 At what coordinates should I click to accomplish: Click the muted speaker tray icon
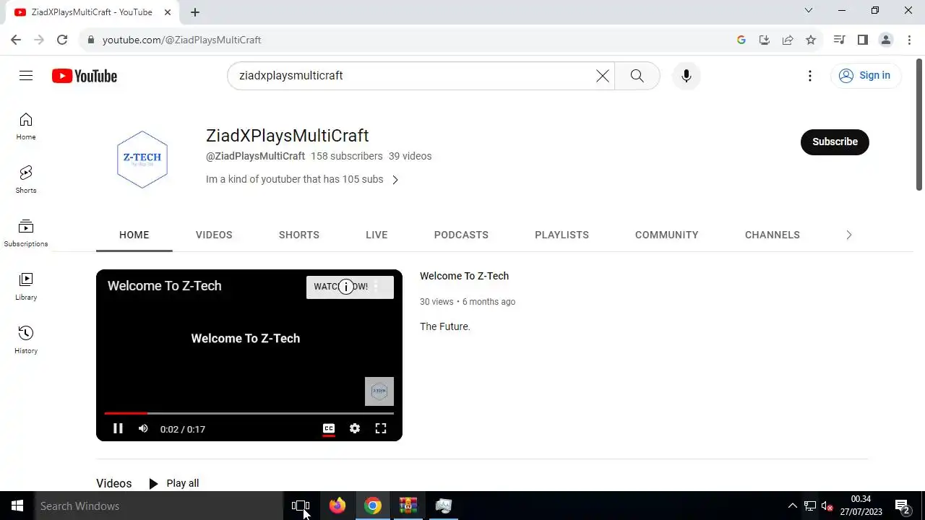pos(827,506)
